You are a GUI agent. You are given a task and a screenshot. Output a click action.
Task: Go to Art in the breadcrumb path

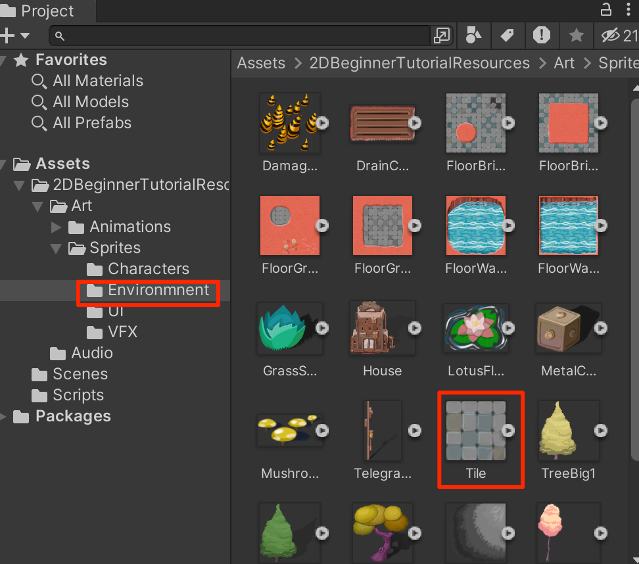(564, 63)
